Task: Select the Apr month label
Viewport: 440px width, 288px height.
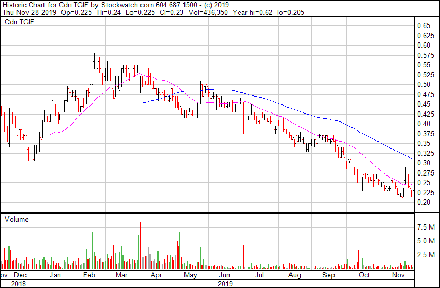Action: pos(156,275)
